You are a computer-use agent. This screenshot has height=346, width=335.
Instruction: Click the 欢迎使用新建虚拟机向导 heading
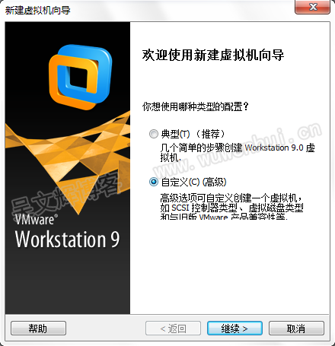(x=212, y=55)
